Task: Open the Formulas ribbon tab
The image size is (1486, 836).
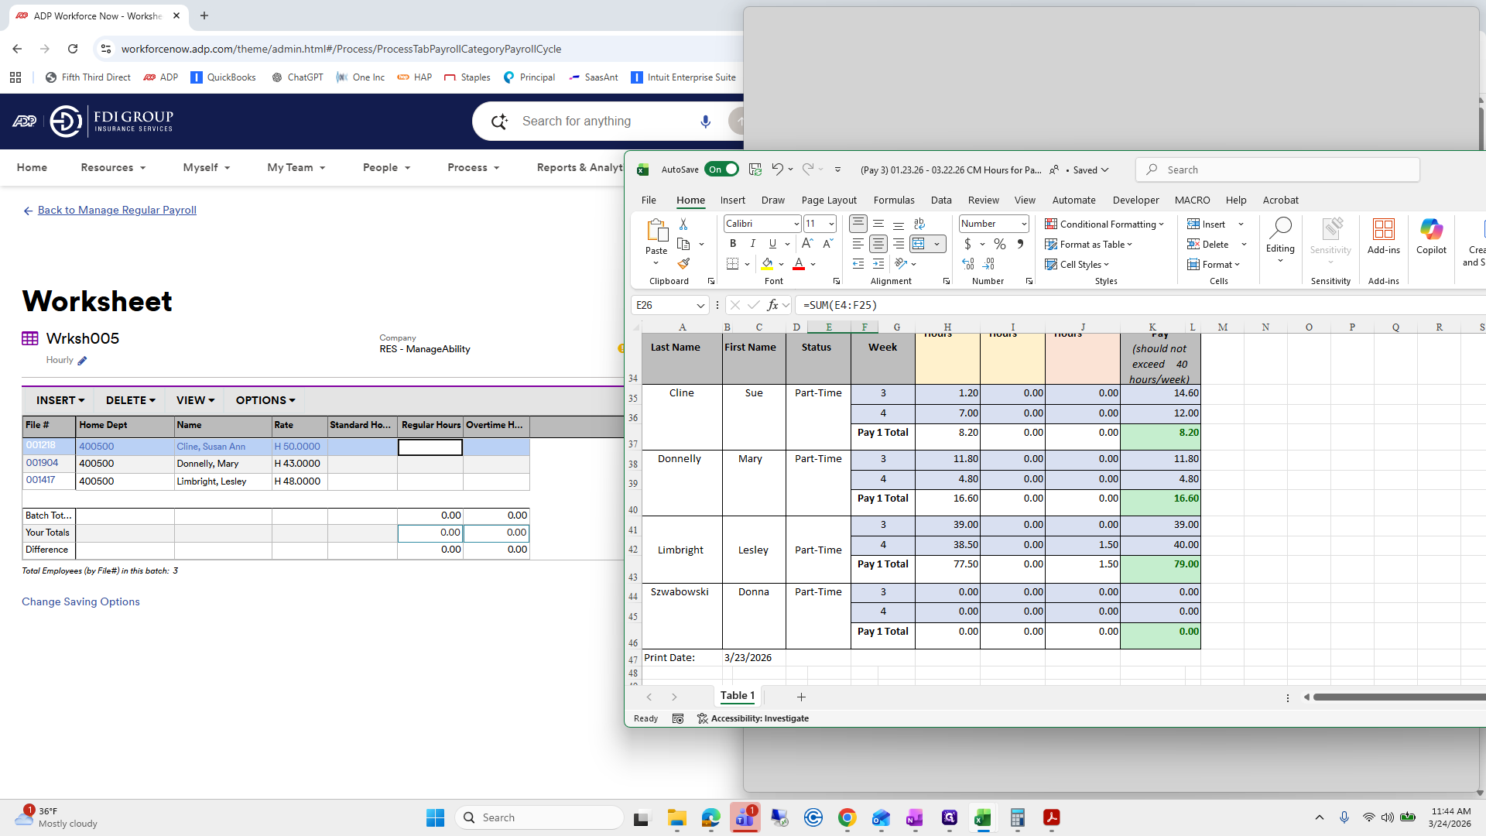Action: (x=893, y=200)
